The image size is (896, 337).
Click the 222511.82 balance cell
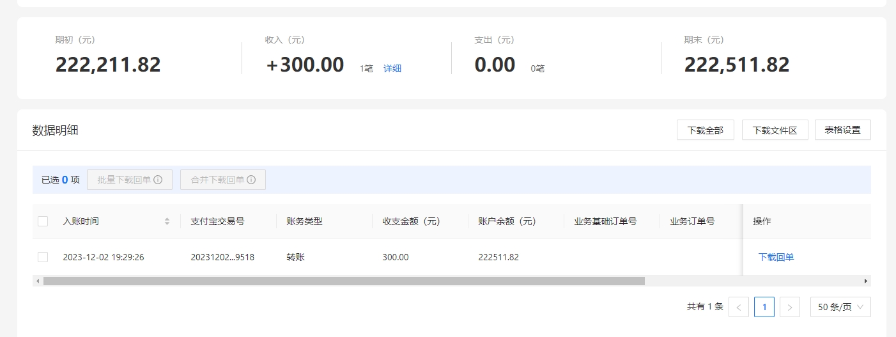(498, 257)
